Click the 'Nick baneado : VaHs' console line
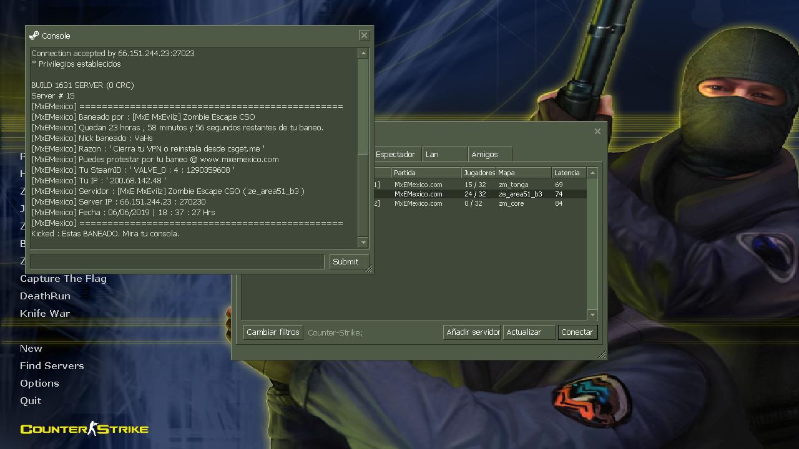 tap(92, 138)
